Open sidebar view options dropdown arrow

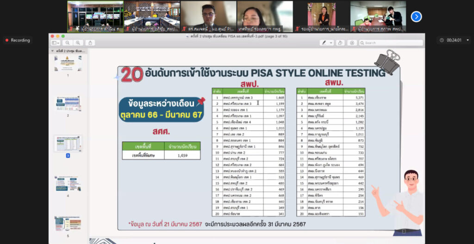tap(59, 43)
